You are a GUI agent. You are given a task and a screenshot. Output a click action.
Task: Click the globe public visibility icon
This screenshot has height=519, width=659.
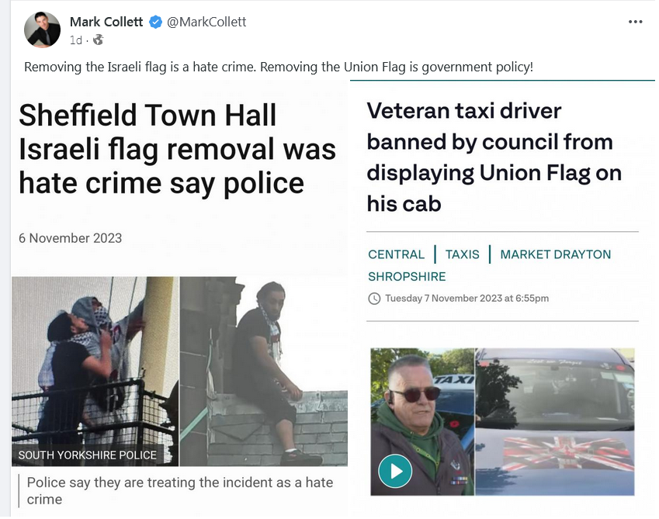click(99, 40)
